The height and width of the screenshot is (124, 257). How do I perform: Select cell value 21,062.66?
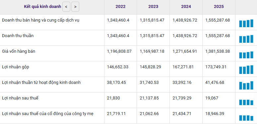(149, 114)
